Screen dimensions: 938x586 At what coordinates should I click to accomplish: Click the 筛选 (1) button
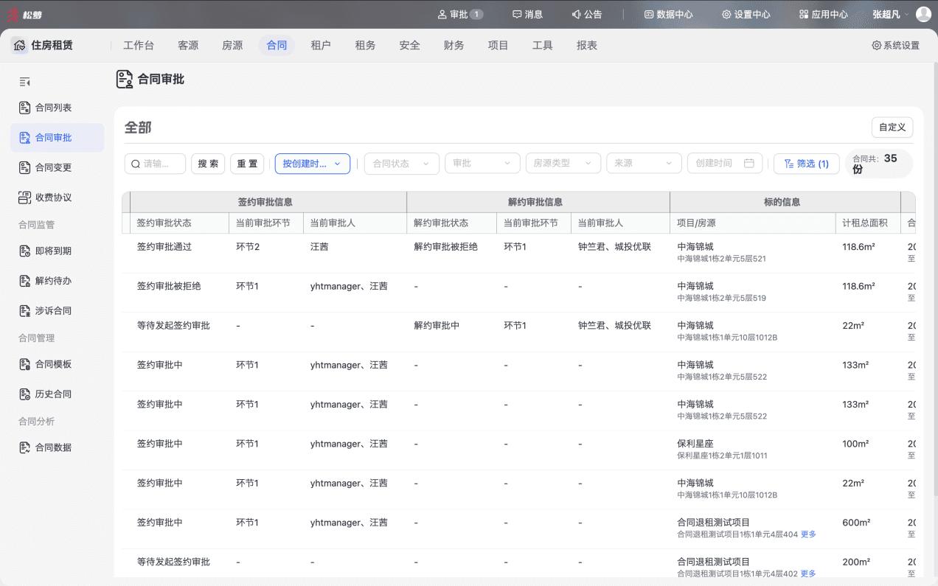pos(806,164)
